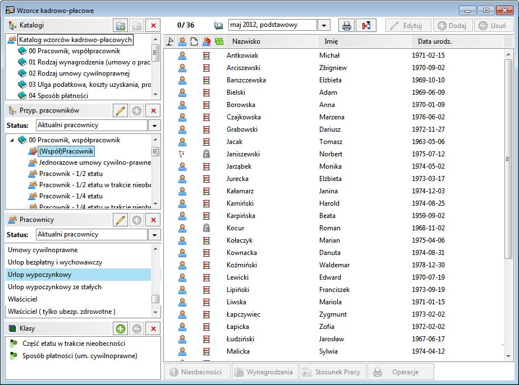Select 04 Sposób płatności catalog
Screen dimensions: 519x385
click(58, 95)
